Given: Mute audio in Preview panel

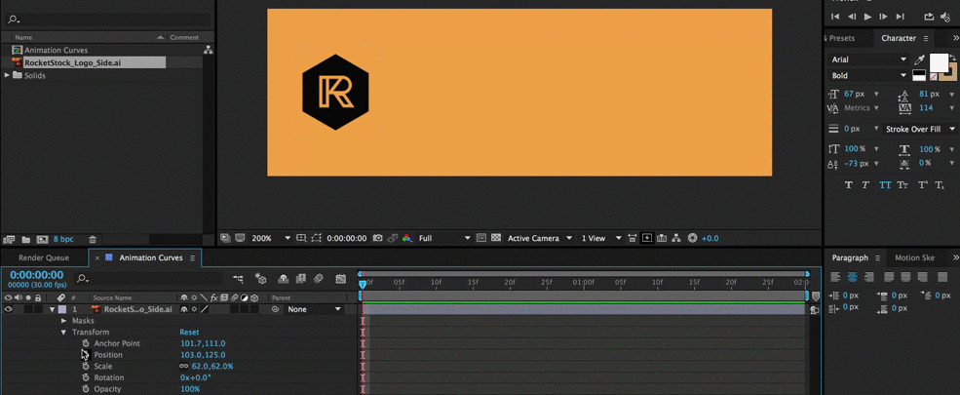Looking at the screenshot, I should pyautogui.click(x=944, y=18).
